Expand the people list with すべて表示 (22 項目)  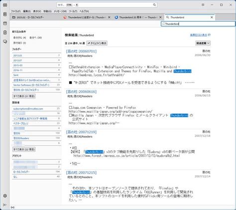pos(24,149)
